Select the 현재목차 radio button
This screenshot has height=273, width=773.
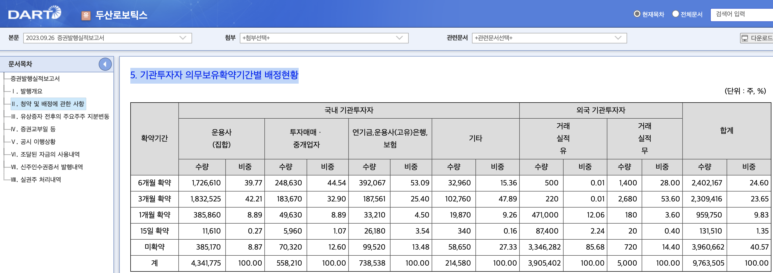click(637, 14)
